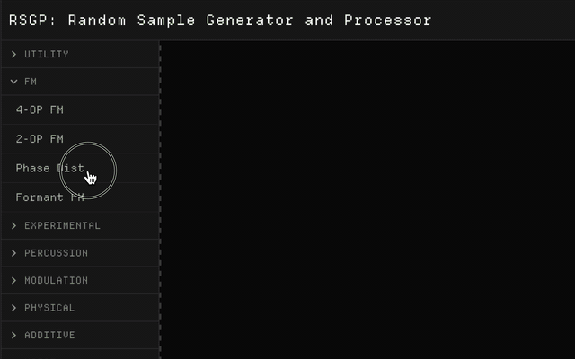This screenshot has width=575, height=359.
Task: Expand the EXPERIMENTAL category label
Action: pos(62,225)
